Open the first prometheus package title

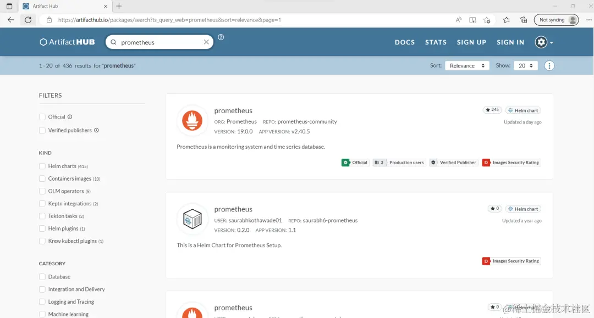pyautogui.click(x=233, y=110)
